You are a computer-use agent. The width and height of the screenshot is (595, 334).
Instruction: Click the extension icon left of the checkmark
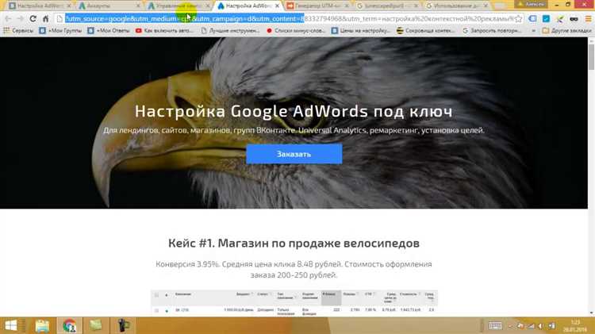click(532, 18)
